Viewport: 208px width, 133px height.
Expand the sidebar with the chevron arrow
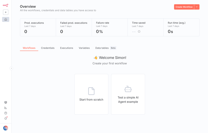(11, 68)
